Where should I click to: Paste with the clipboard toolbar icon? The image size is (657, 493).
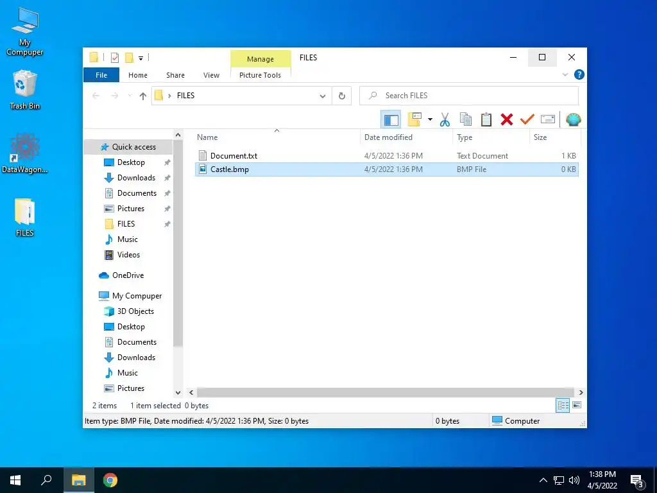click(486, 119)
